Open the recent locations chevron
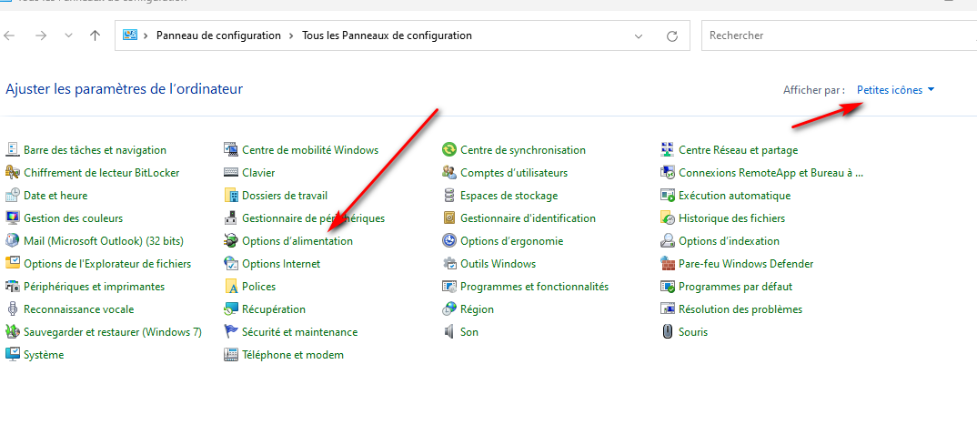The width and height of the screenshot is (977, 435). click(x=68, y=36)
